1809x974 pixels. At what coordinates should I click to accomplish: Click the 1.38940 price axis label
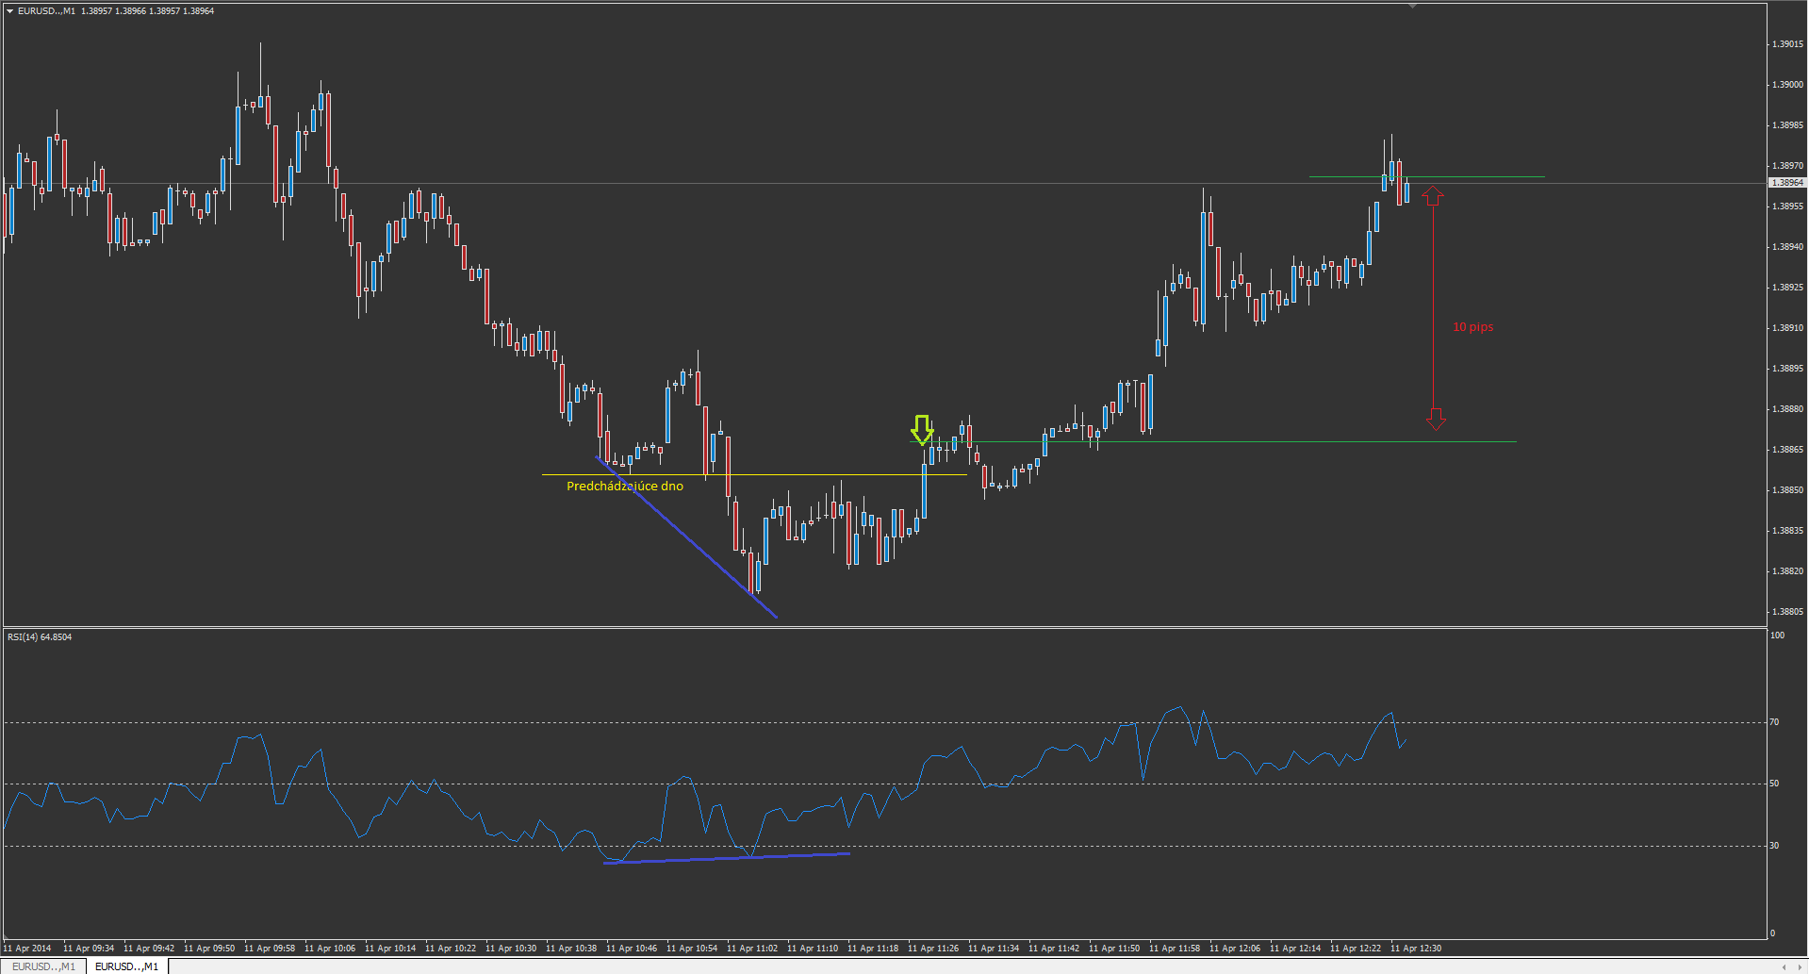1788,247
